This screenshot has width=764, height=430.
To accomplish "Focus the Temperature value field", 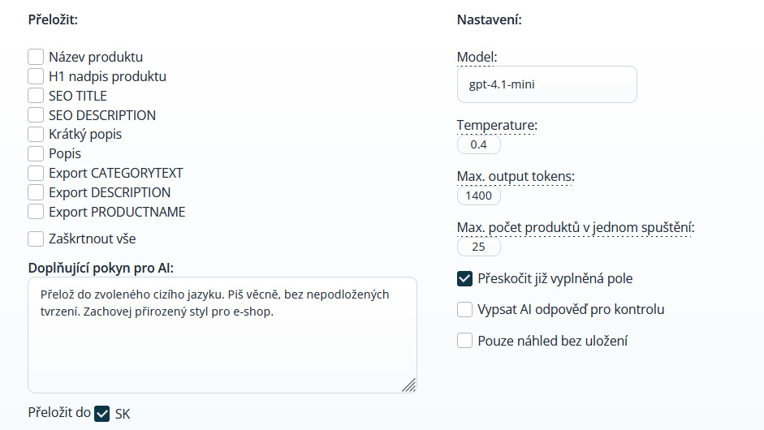I will pos(479,145).
